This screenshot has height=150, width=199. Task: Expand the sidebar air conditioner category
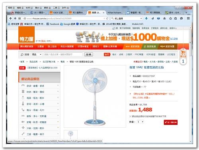pyautogui.click(x=39, y=128)
